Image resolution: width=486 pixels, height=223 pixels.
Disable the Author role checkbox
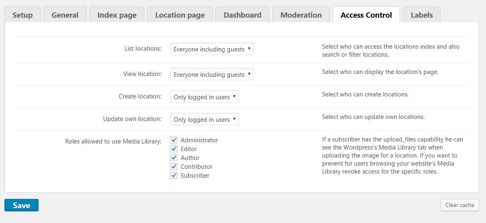pyautogui.click(x=174, y=158)
